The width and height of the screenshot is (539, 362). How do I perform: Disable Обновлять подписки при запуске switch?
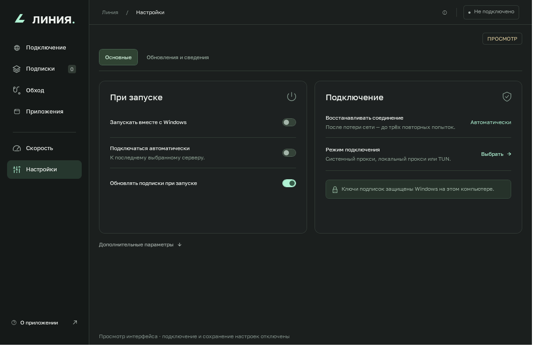tap(289, 183)
